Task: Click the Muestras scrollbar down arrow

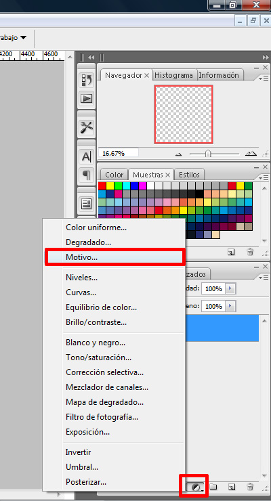Action: [x=264, y=240]
